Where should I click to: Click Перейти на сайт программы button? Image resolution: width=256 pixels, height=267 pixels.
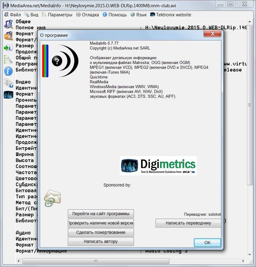101,214
